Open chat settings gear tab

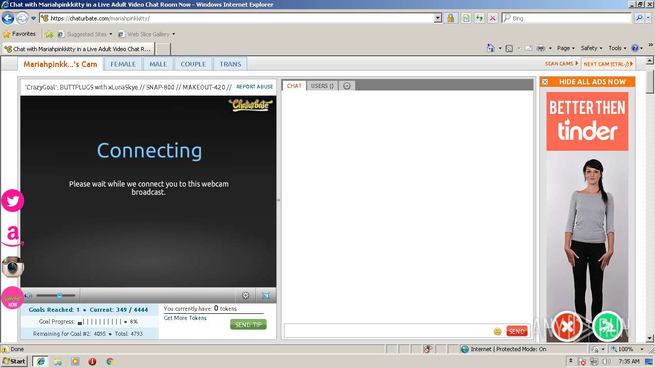347,86
